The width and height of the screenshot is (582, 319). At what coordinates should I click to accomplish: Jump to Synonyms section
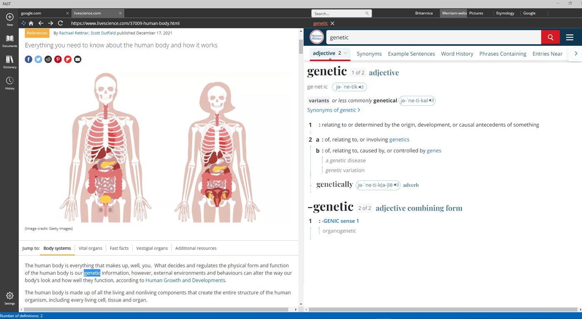[x=369, y=54]
